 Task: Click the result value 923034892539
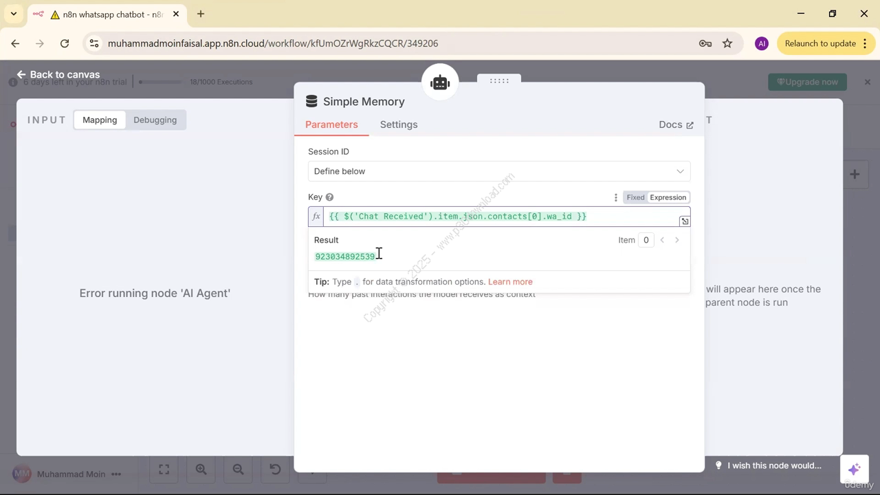pyautogui.click(x=345, y=256)
